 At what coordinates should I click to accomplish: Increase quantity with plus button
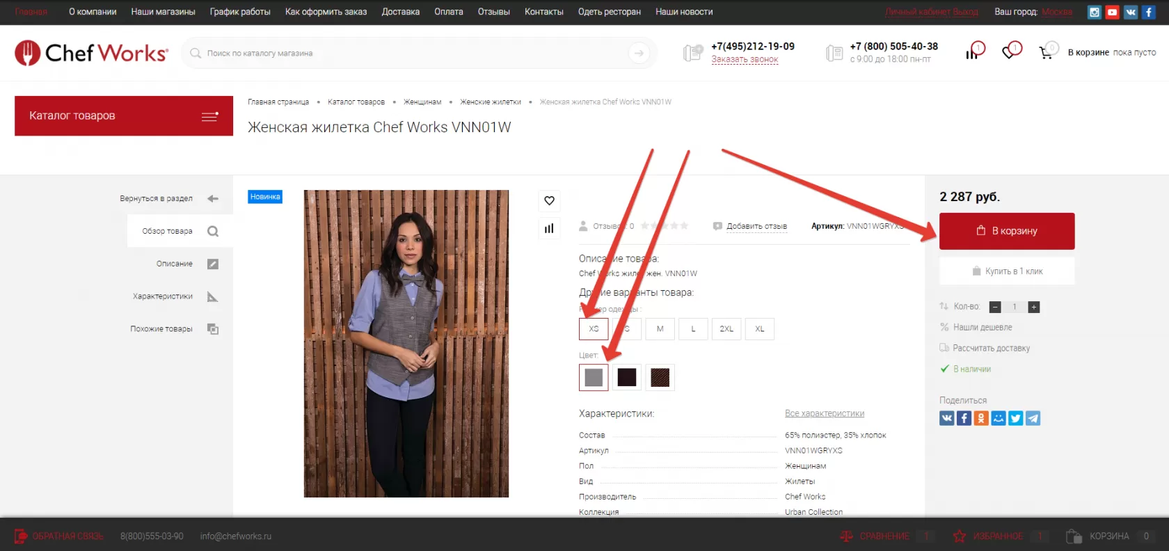click(x=1034, y=307)
